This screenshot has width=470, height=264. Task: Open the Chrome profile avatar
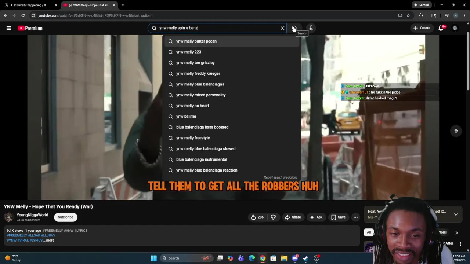[456, 15]
